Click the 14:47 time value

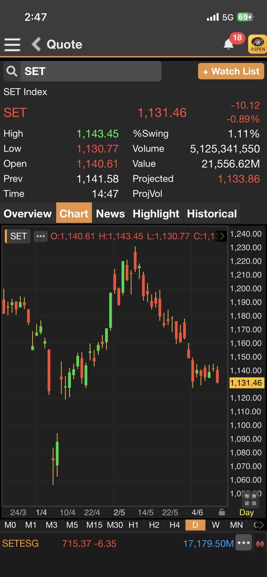105,194
